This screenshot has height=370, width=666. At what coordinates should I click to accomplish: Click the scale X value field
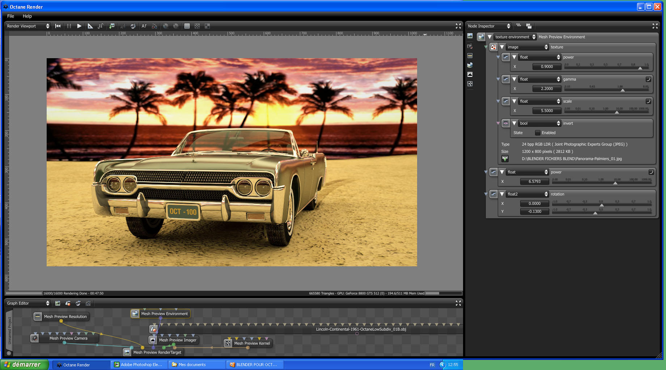(547, 111)
